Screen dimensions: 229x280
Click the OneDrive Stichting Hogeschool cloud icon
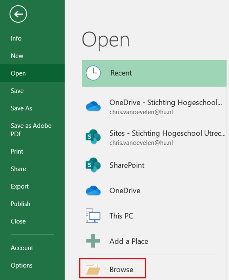coord(93,106)
